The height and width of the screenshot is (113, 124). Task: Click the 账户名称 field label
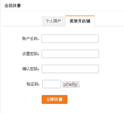pos(30,39)
